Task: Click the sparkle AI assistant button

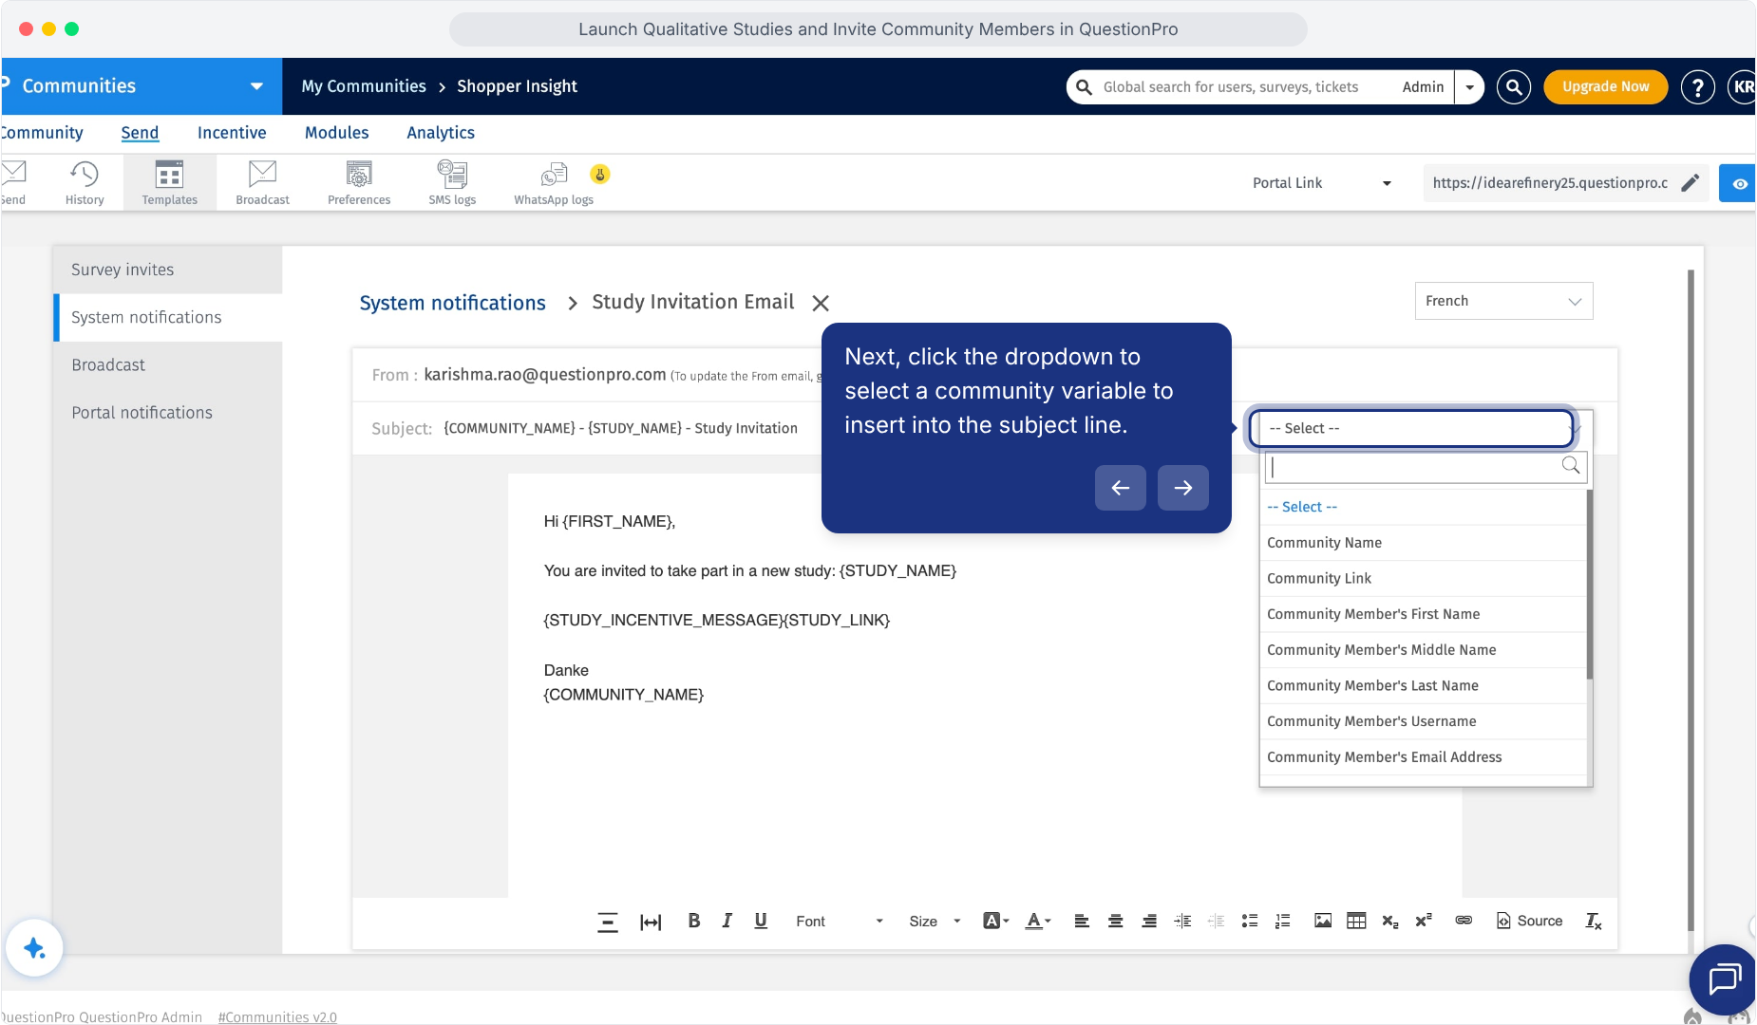Action: point(34,947)
